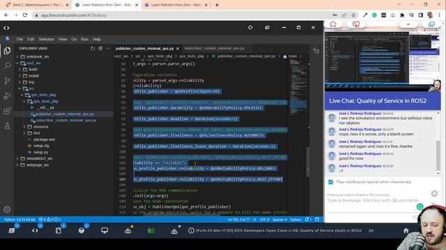
Task: Click the editor vertical scrollbar
Action: tap(308, 162)
